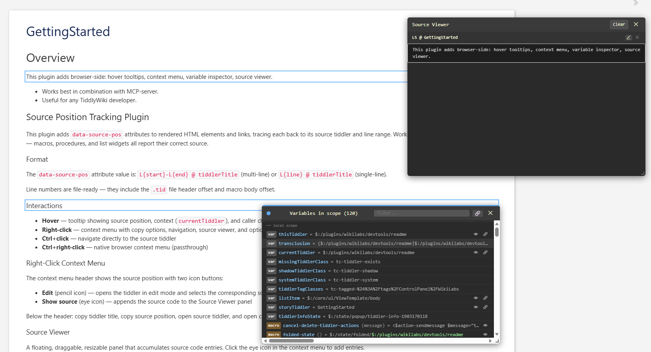
Task: Click the chain-link button beside the filter box
Action: [x=478, y=213]
